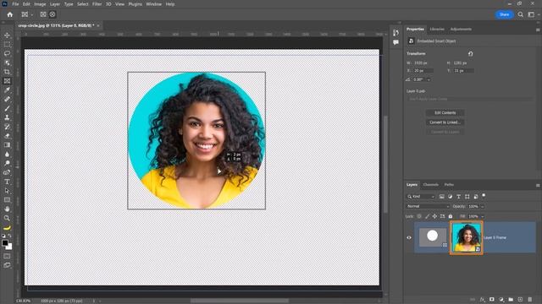This screenshot has width=542, height=304.
Task: Click the Share button
Action: [505, 14]
